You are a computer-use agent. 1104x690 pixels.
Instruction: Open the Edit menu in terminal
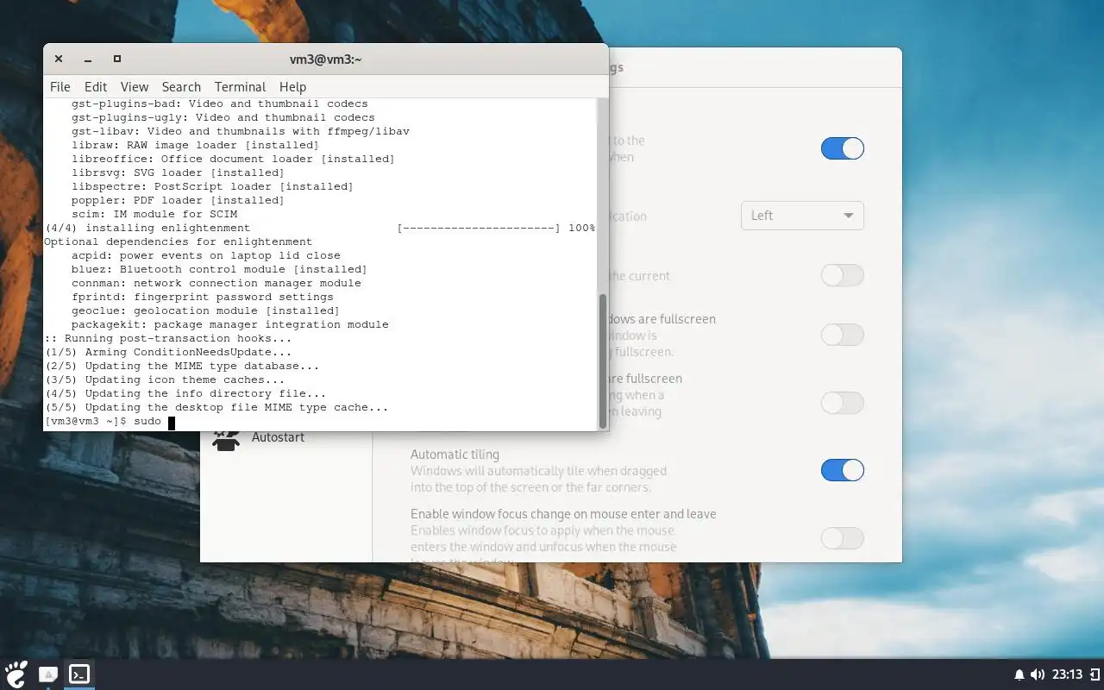coord(96,87)
